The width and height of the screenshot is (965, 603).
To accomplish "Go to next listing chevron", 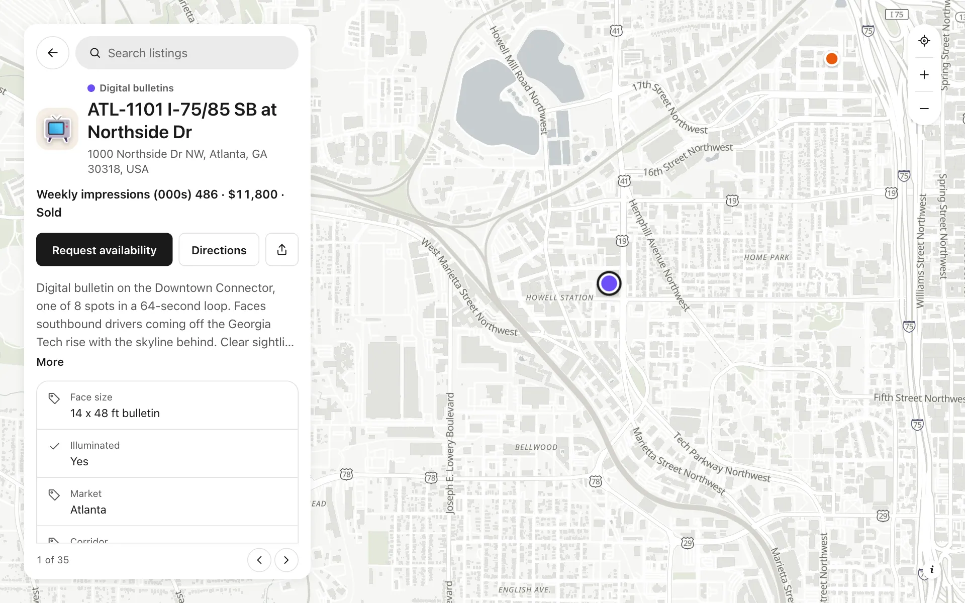I will coord(286,560).
